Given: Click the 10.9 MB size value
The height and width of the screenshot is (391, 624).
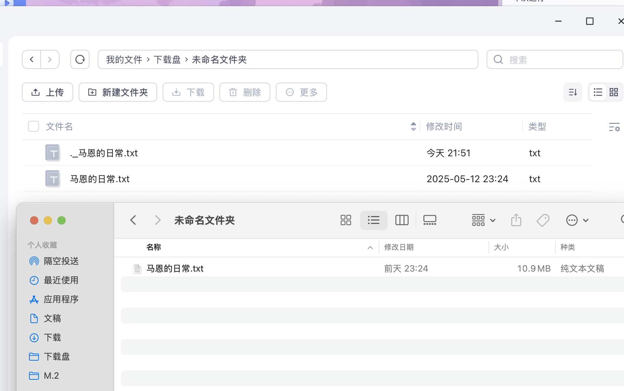Looking at the screenshot, I should tap(534, 269).
